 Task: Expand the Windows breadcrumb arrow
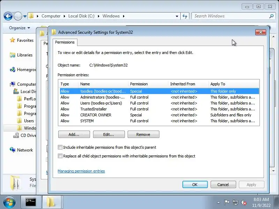tap(123, 16)
